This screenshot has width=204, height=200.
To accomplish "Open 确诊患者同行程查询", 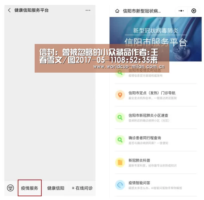I will coord(156,140).
